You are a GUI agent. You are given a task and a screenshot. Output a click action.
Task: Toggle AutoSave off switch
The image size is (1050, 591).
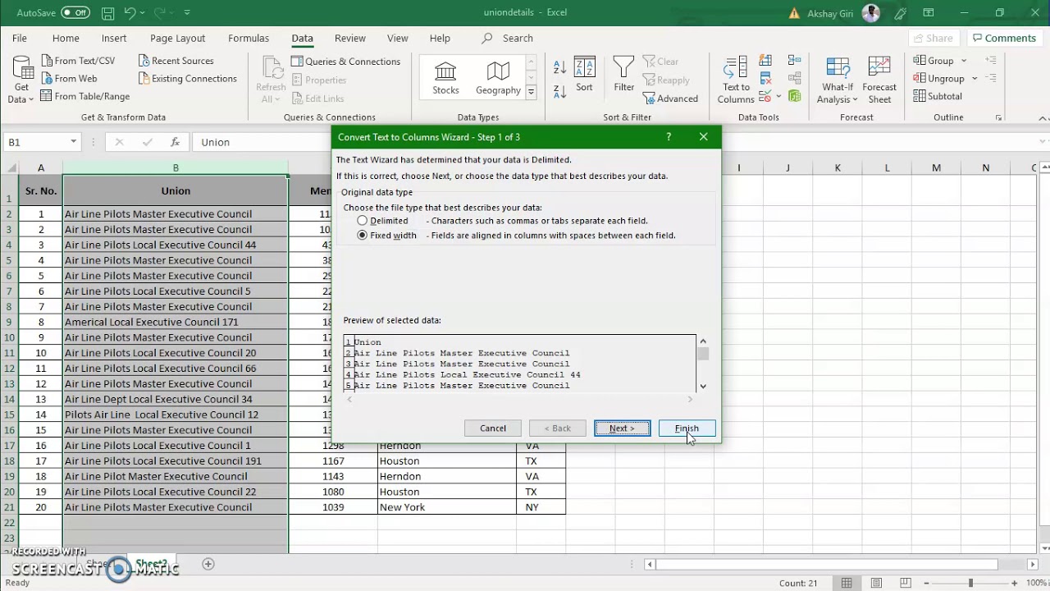(x=75, y=12)
